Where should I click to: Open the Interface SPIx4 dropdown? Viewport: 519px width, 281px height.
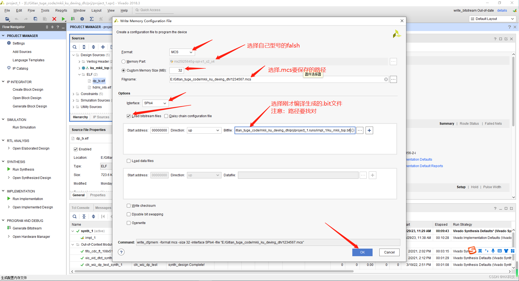point(155,103)
